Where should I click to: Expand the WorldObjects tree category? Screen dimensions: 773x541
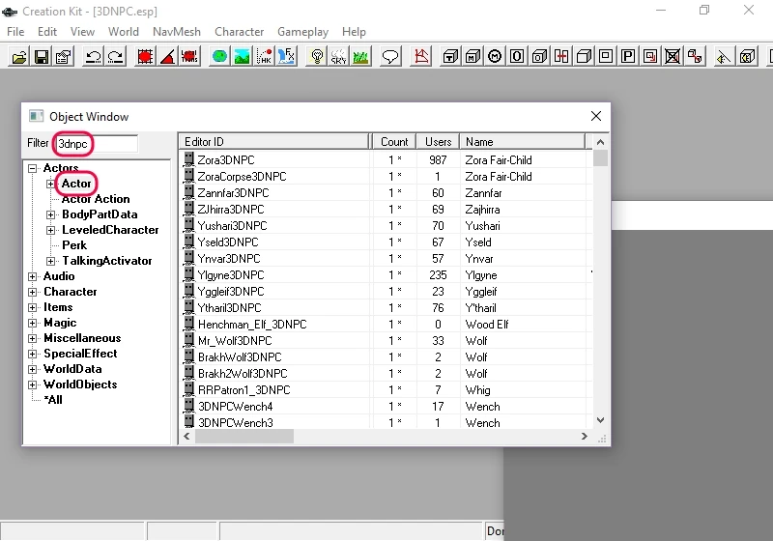[33, 384]
